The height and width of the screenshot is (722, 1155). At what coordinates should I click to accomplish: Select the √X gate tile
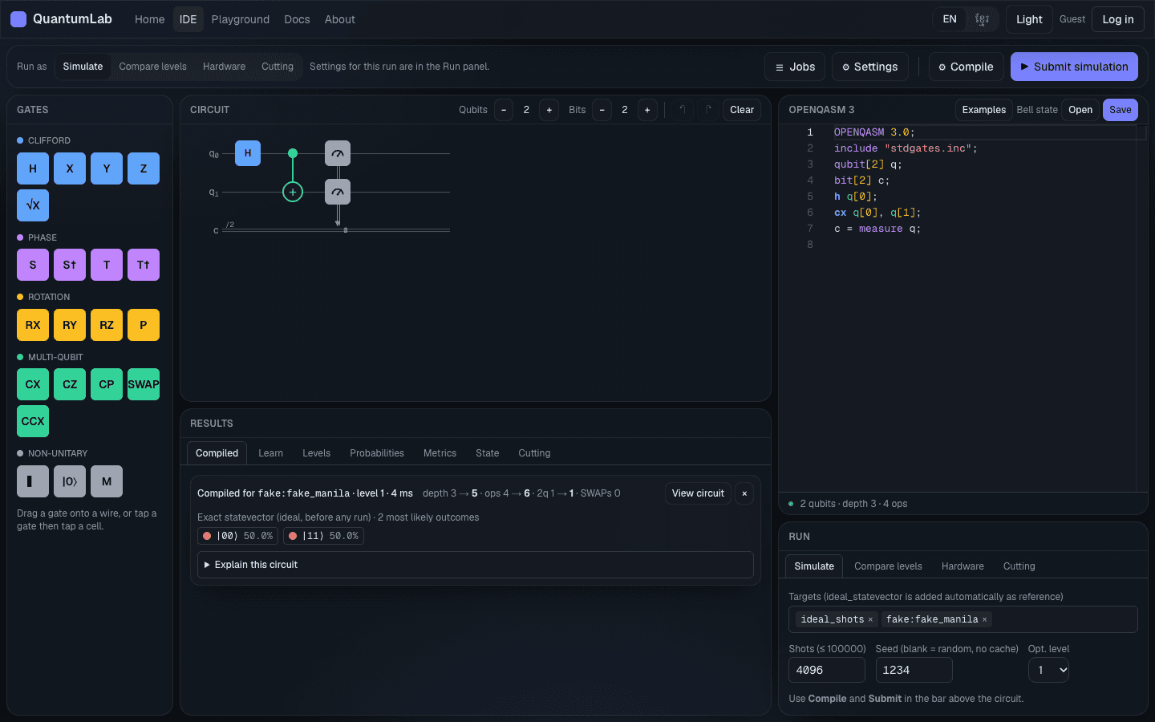(33, 205)
